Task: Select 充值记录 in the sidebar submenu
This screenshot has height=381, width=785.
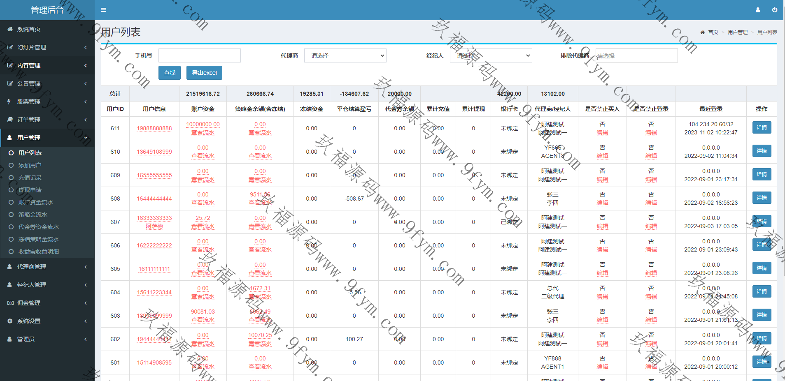Action: click(x=30, y=178)
